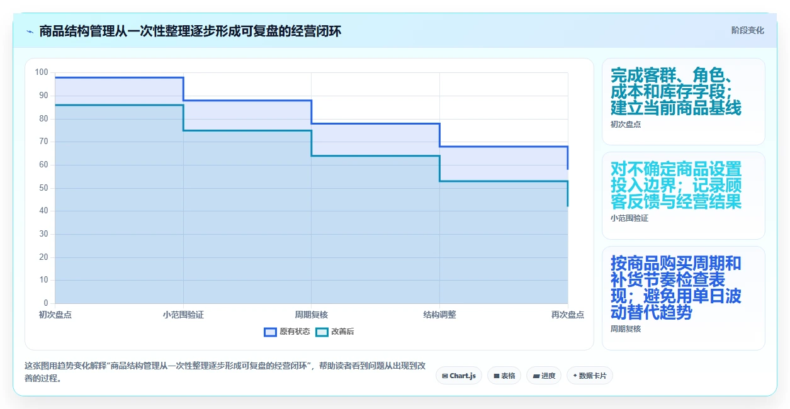Screen dimensions: 790x409
Task: Click the blue 原有状态 legend color box
Action: pyautogui.click(x=270, y=332)
